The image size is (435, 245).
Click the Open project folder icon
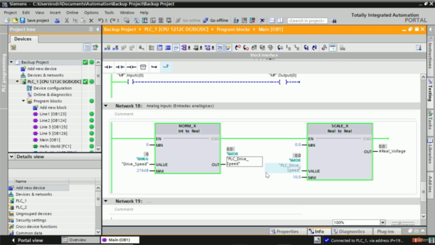coord(15,20)
